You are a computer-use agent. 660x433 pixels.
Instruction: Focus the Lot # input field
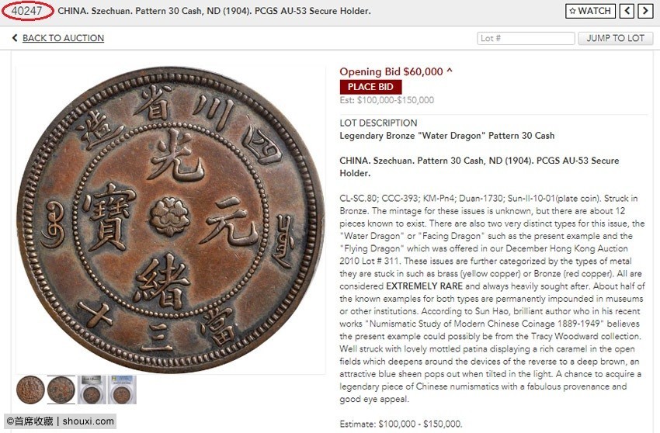click(526, 38)
